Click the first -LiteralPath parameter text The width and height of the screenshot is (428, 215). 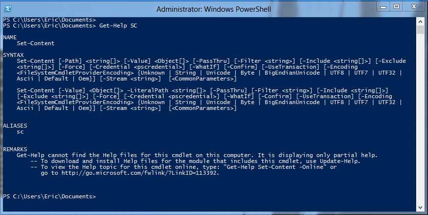tap(148, 90)
